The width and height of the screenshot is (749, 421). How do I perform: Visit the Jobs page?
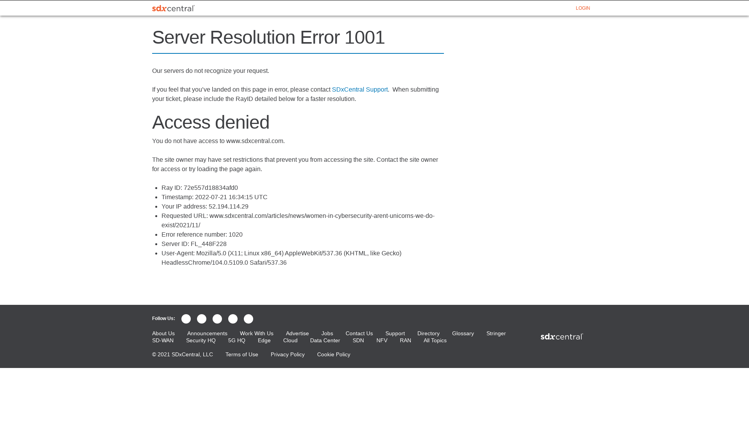[327, 334]
